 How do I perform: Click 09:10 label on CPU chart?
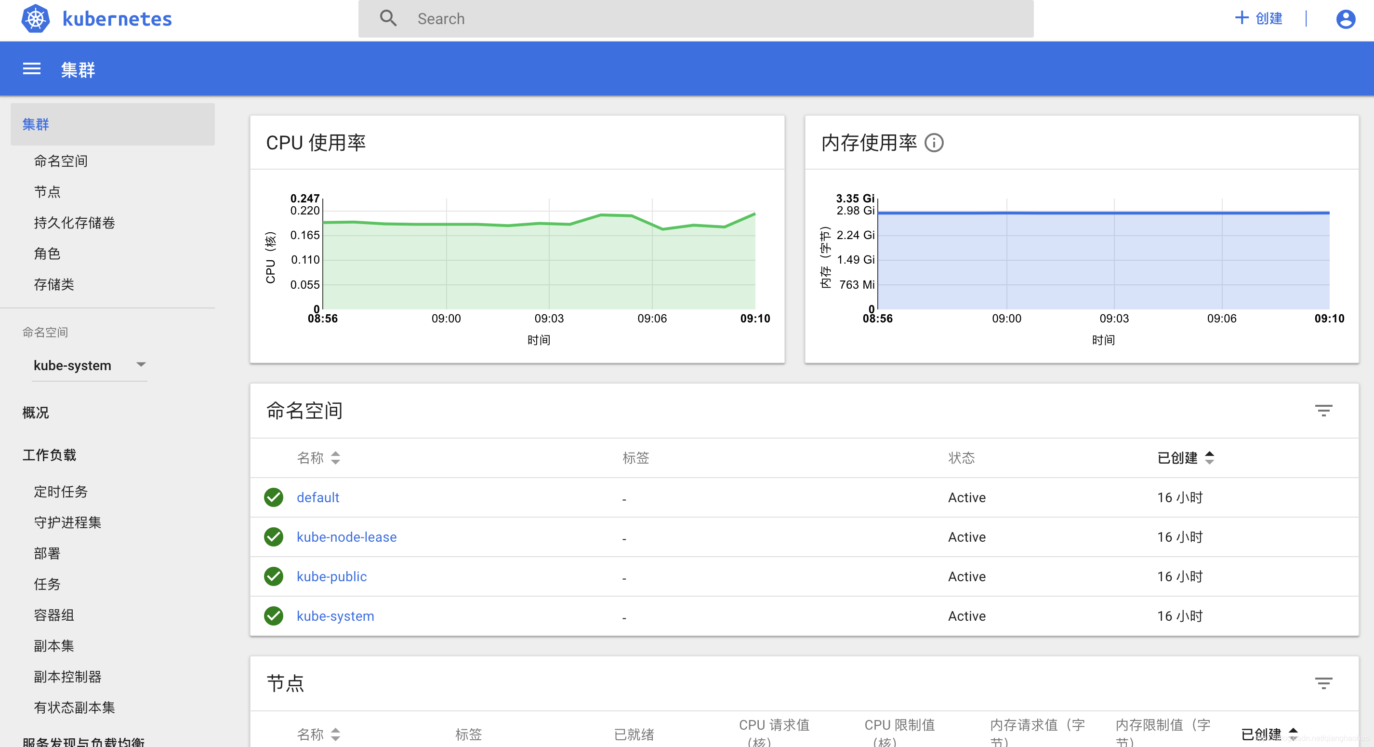click(755, 319)
